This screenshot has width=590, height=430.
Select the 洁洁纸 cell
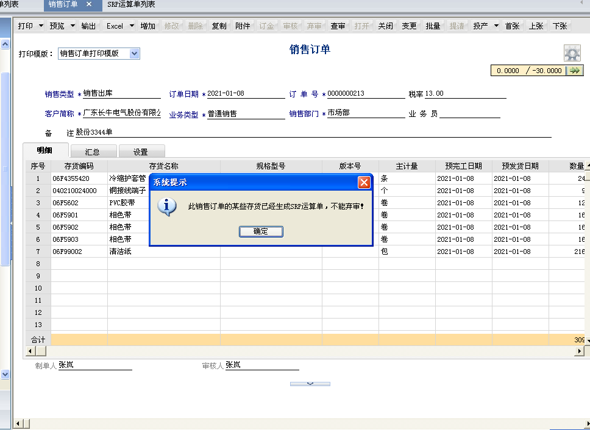(x=164, y=252)
